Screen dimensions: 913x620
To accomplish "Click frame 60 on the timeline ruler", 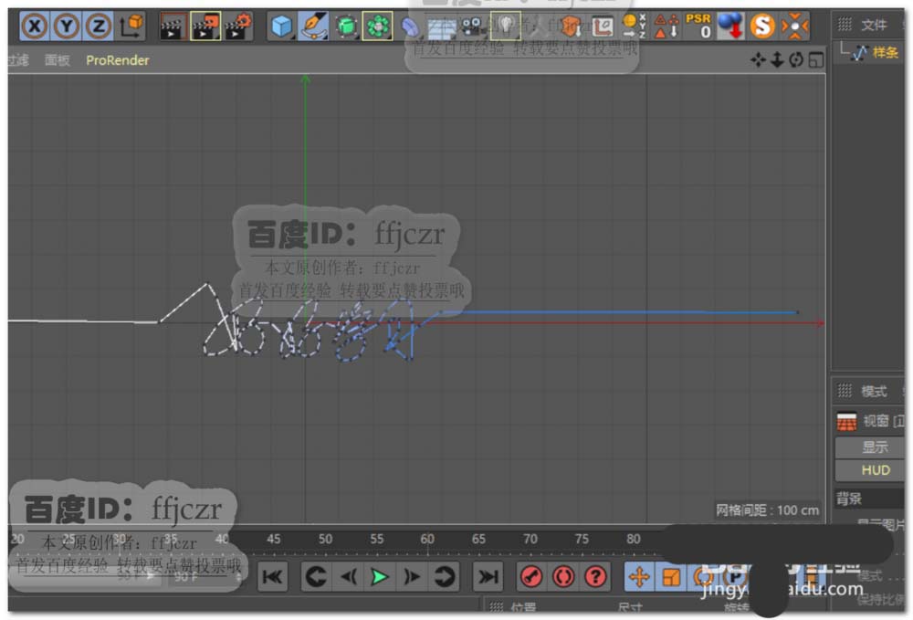I will point(426,540).
